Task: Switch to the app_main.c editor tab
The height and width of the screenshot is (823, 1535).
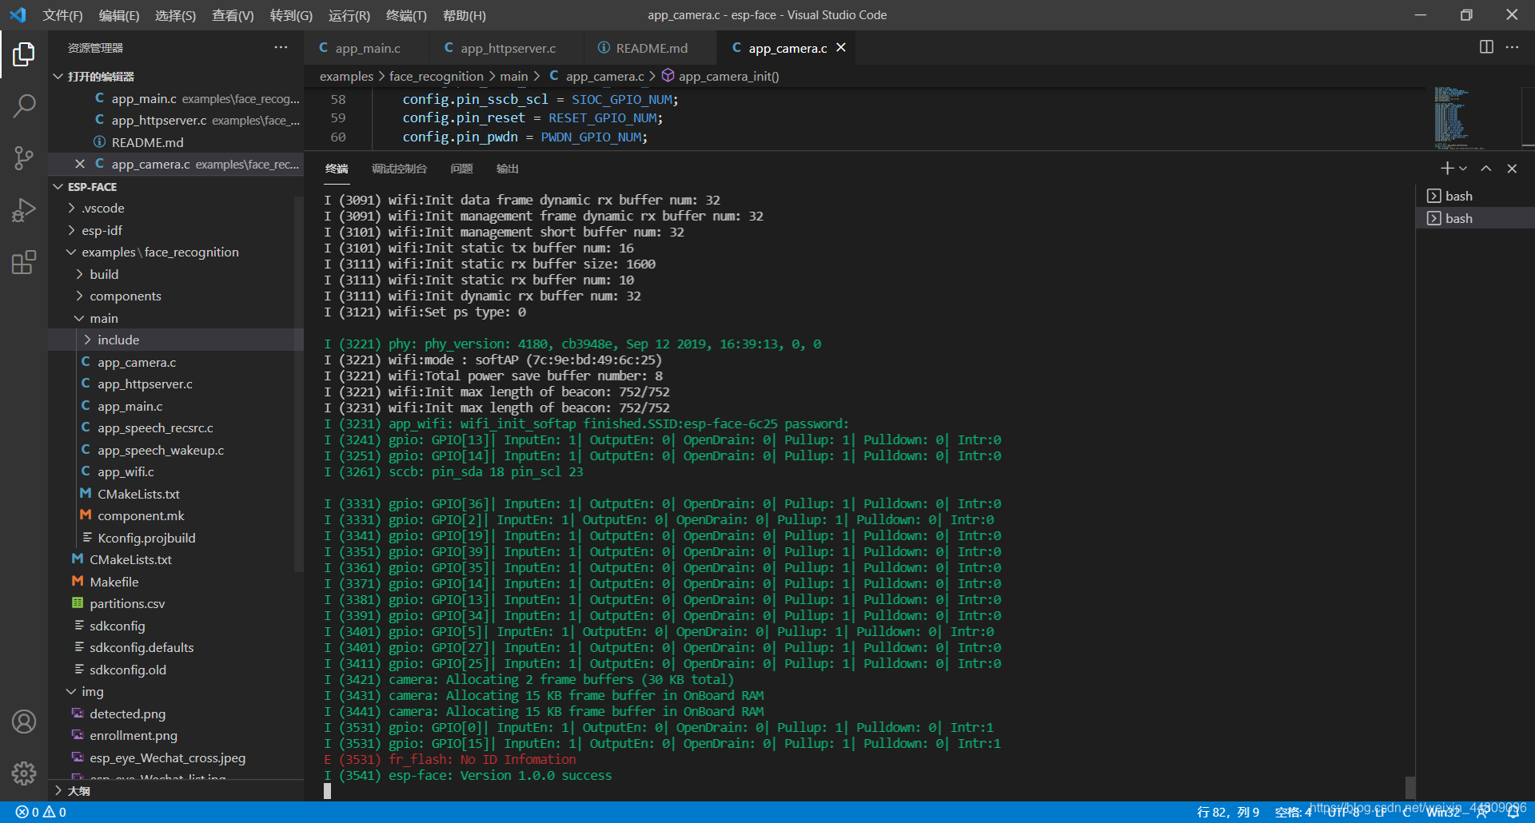Action: coord(366,48)
